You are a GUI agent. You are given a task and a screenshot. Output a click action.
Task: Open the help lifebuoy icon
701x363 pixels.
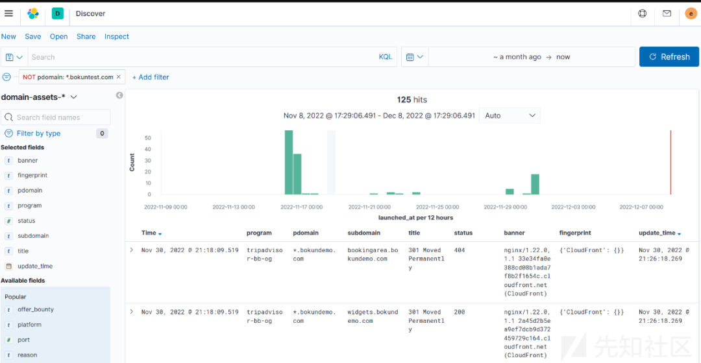click(642, 14)
